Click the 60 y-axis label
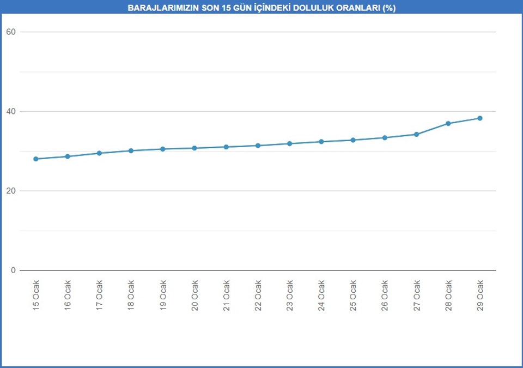This screenshot has width=523, height=368. tap(11, 32)
